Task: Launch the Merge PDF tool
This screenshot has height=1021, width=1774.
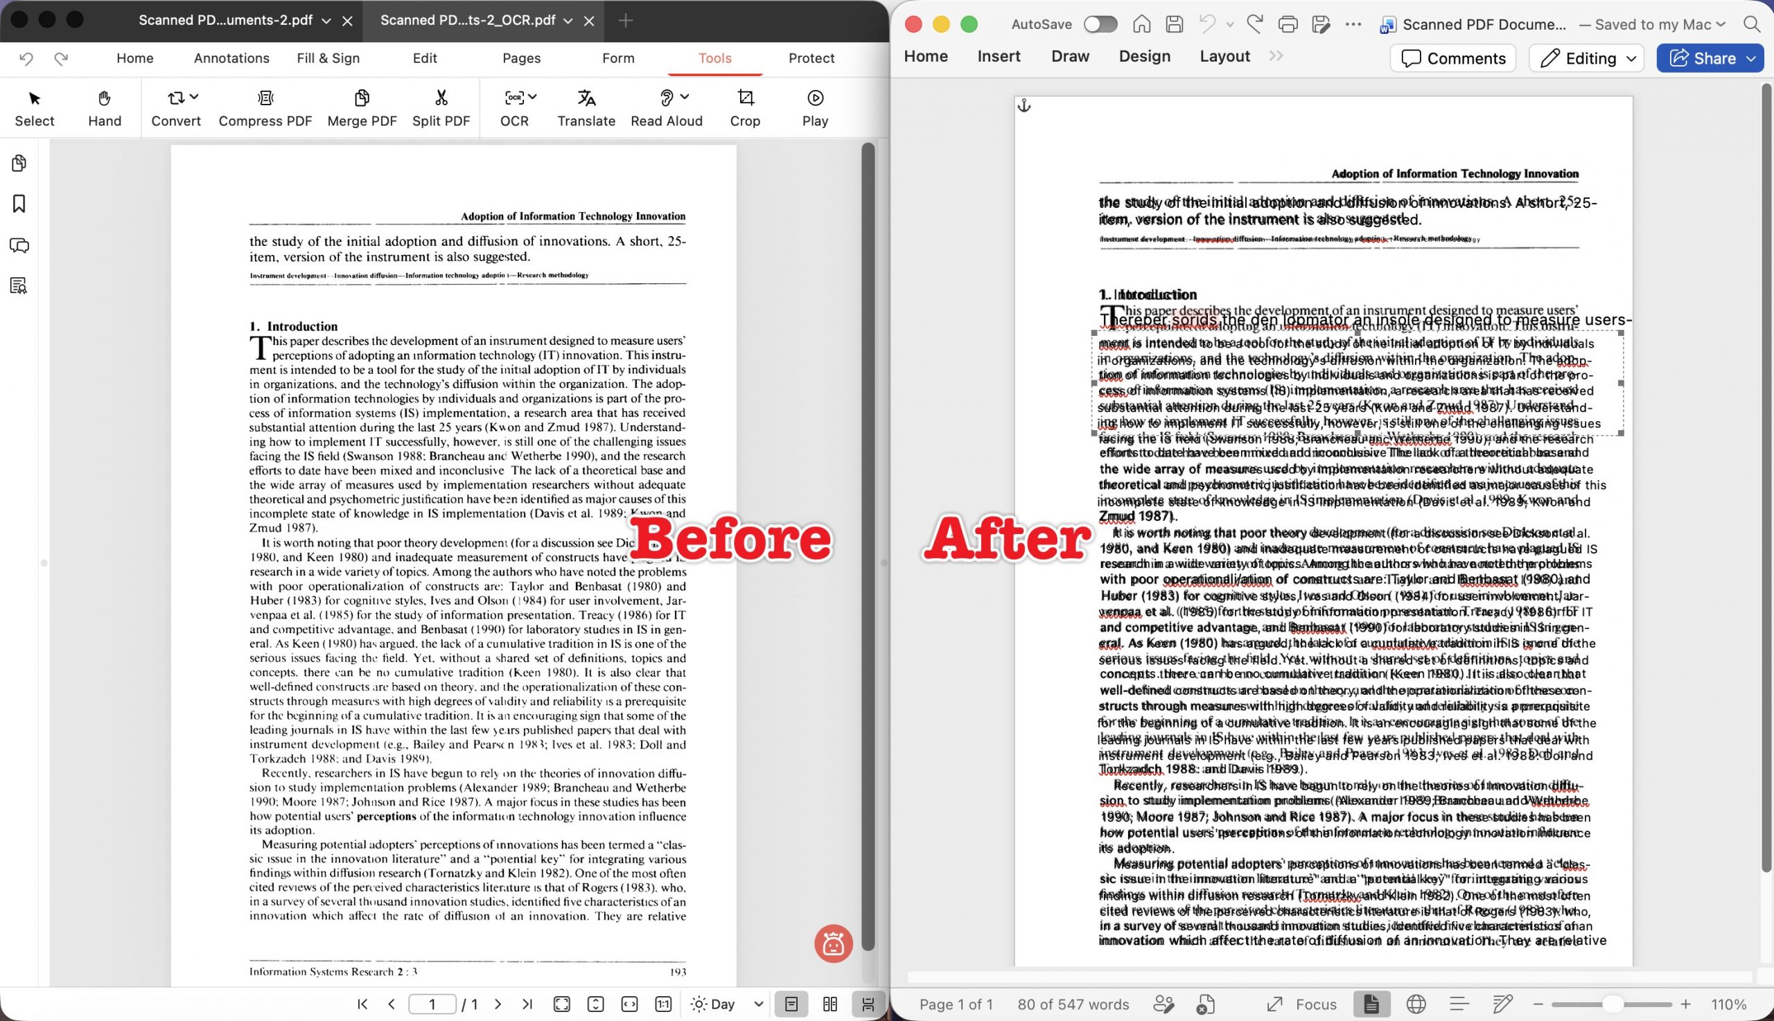Action: 362,108
